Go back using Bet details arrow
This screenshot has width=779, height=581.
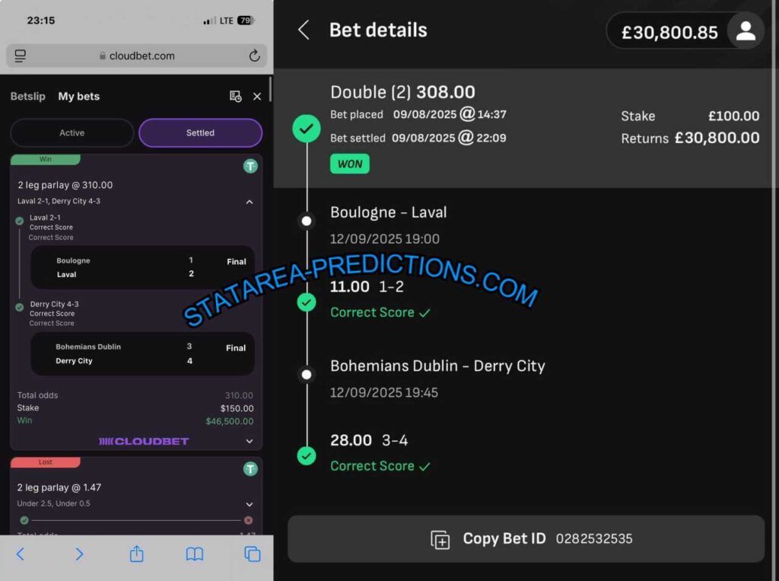point(304,30)
